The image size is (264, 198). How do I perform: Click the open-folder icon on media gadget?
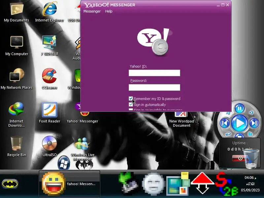250,134
